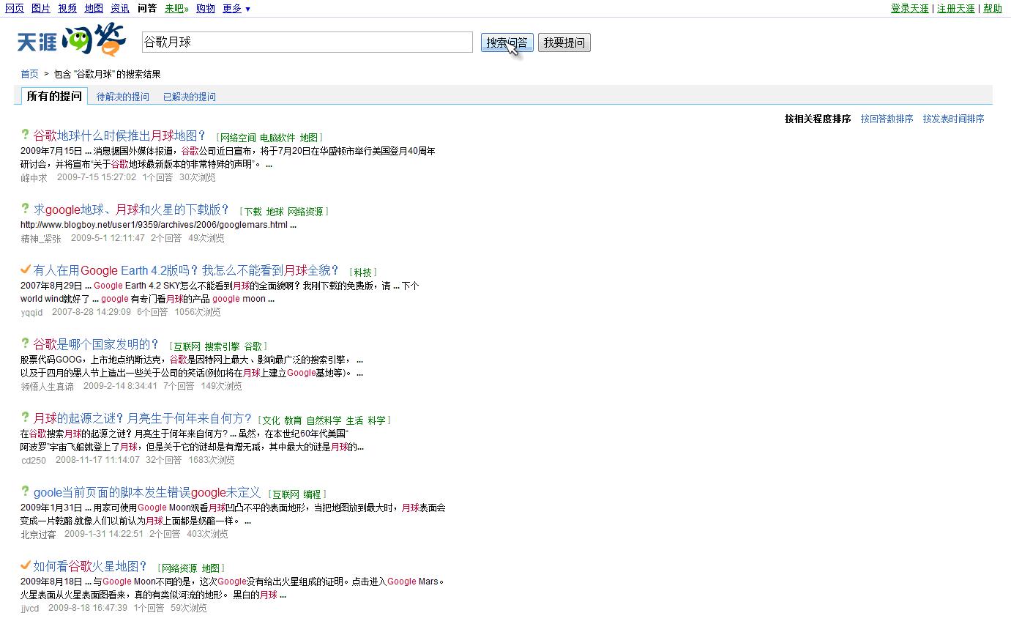Click the 下载 tag
The height and width of the screenshot is (624, 1011).
[253, 212]
